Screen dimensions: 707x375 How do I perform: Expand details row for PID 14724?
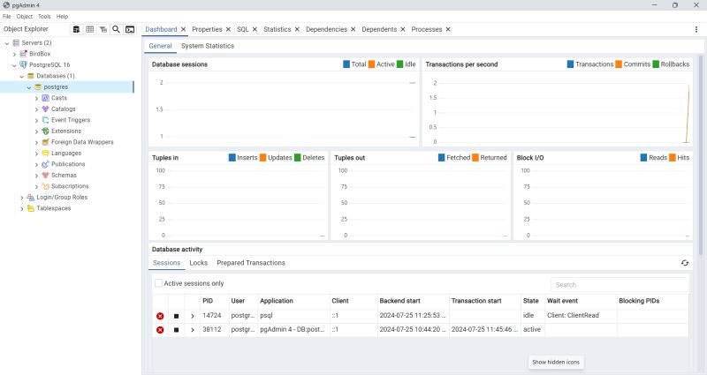(x=193, y=316)
